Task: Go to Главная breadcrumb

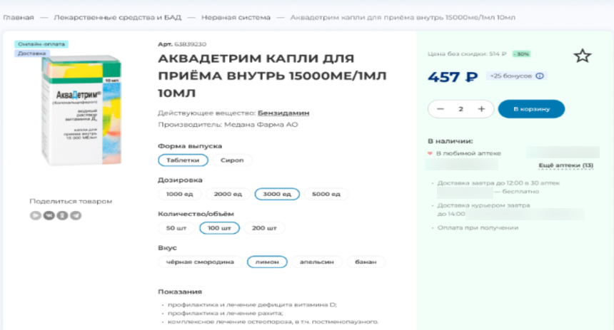Action: point(19,17)
